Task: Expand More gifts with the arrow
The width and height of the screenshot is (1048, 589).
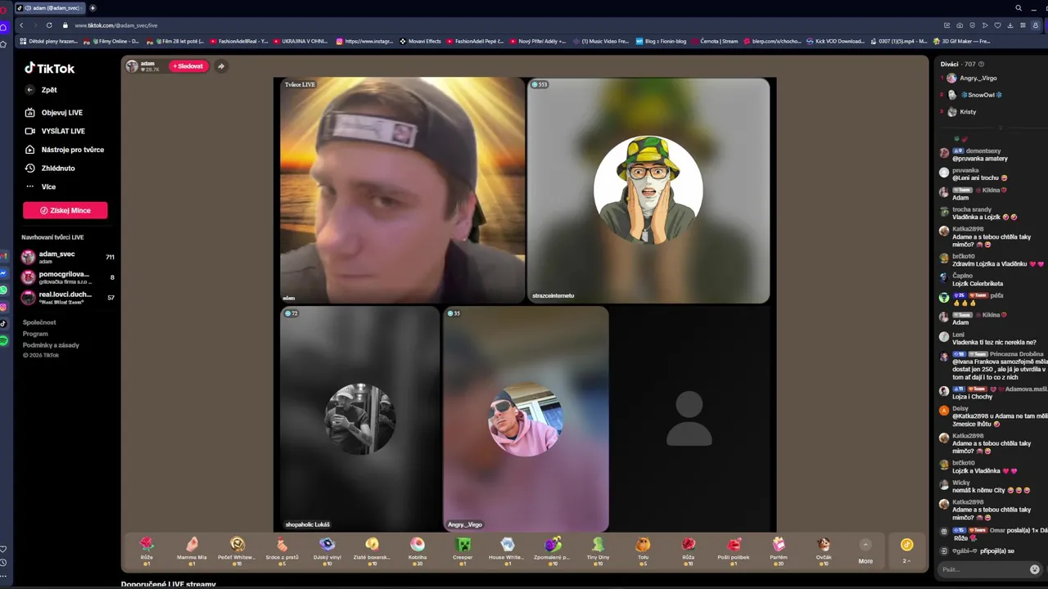Action: point(865,545)
